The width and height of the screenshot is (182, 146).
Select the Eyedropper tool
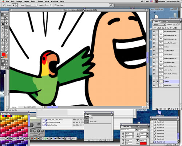(x=6, y=47)
